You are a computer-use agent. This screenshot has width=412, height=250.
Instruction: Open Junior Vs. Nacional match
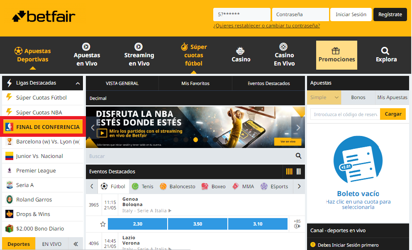(x=43, y=156)
